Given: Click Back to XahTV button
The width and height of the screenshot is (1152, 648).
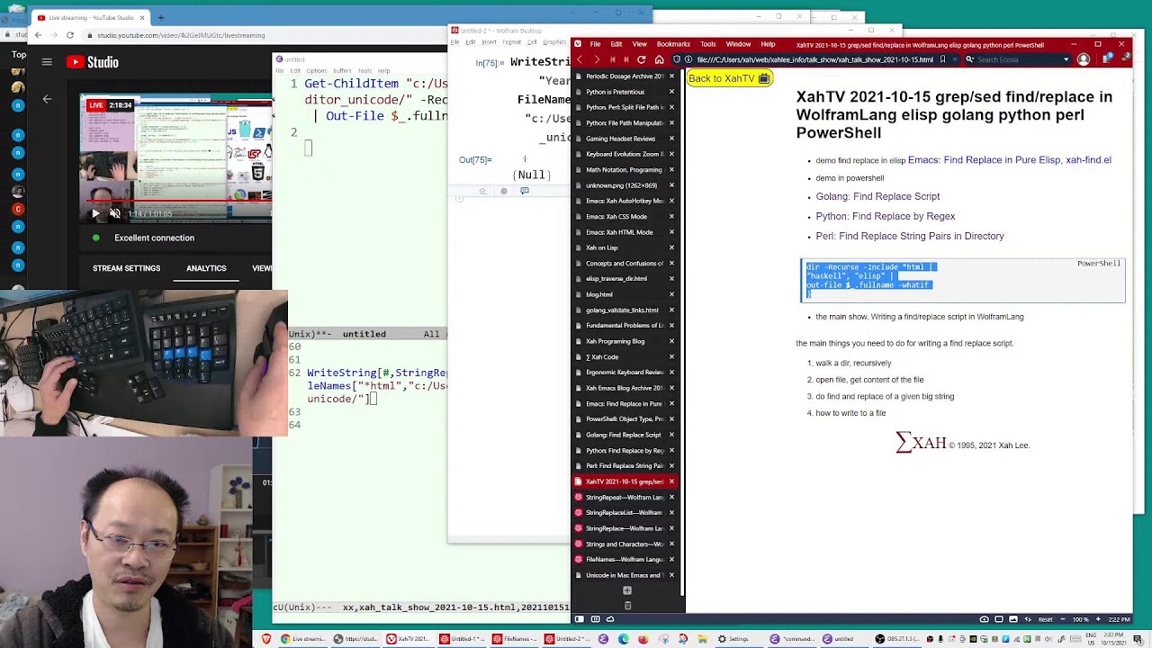Looking at the screenshot, I should point(730,78).
